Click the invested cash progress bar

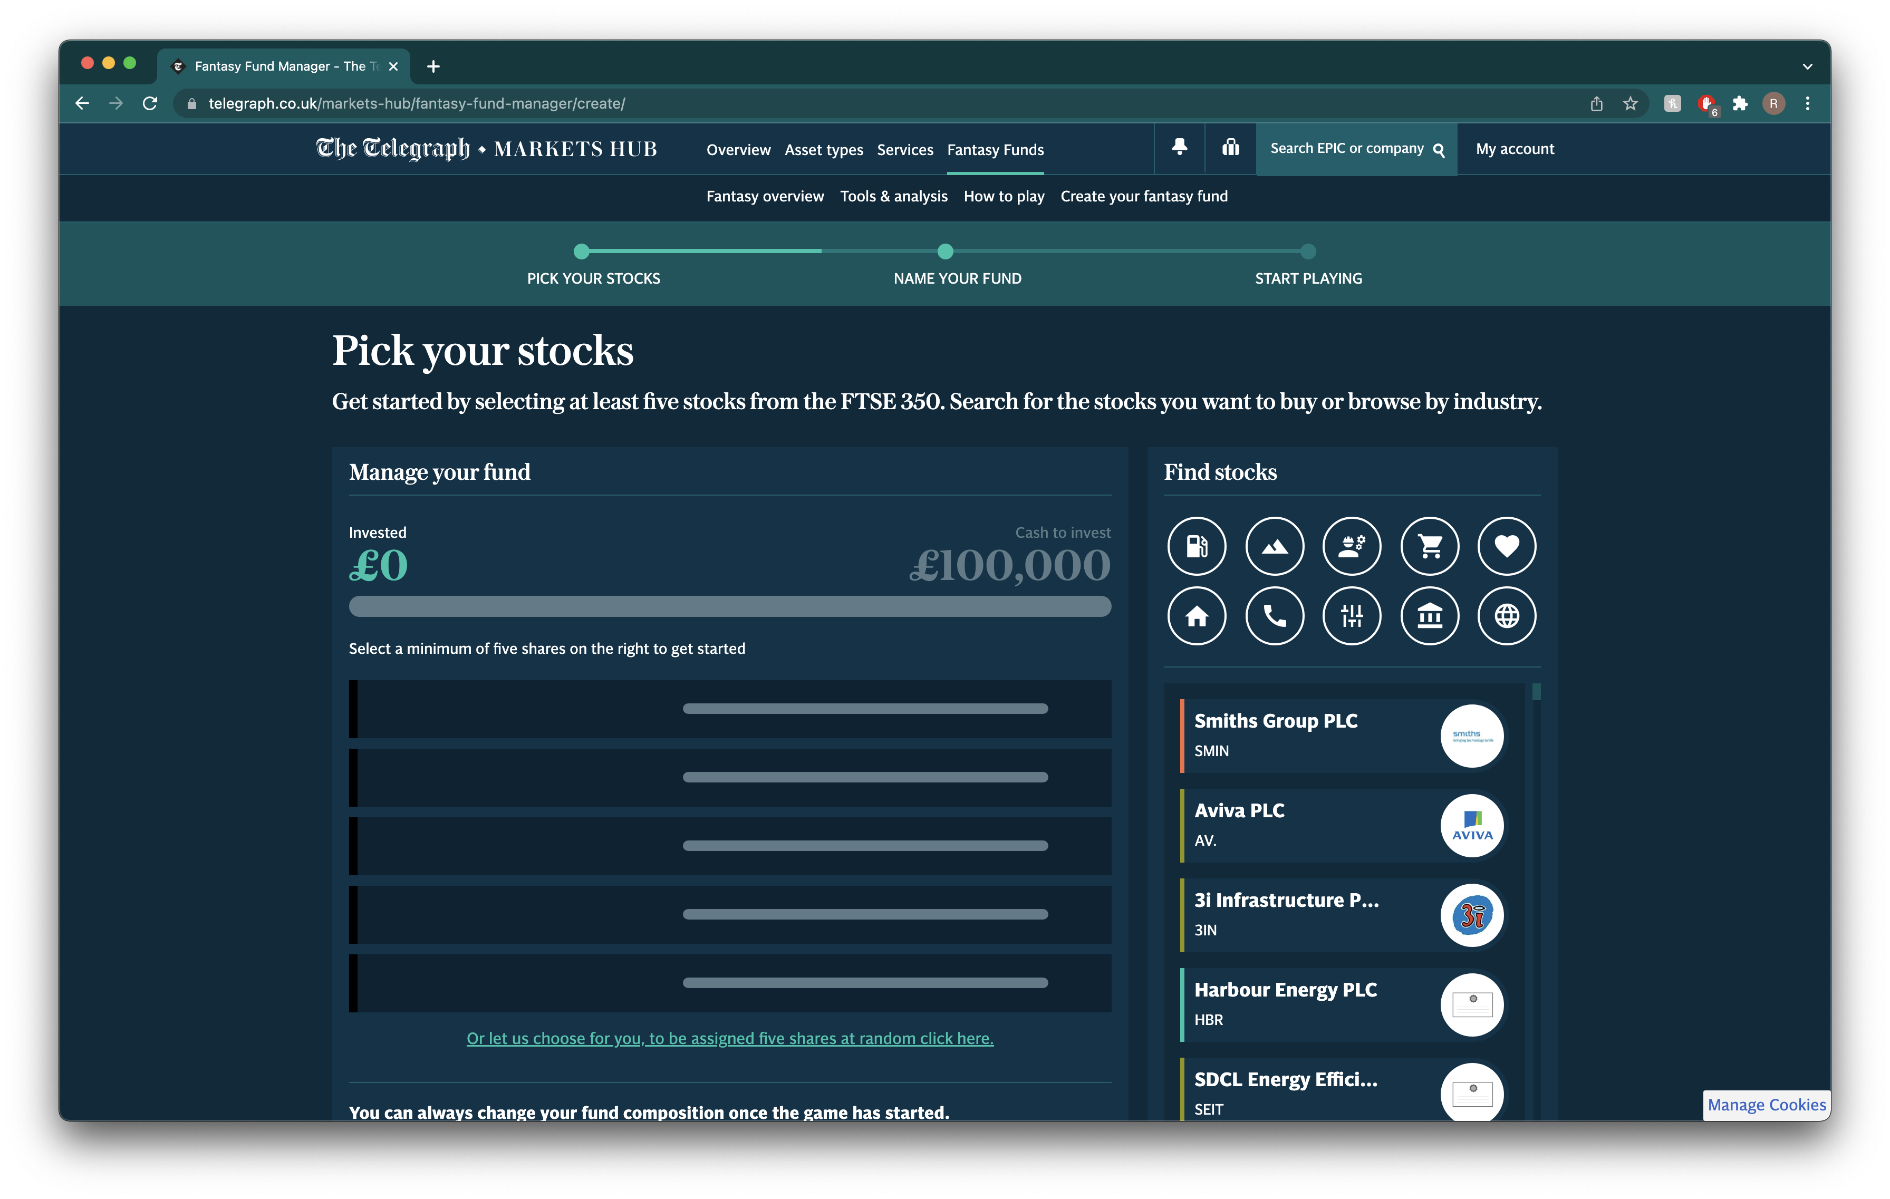(x=729, y=606)
